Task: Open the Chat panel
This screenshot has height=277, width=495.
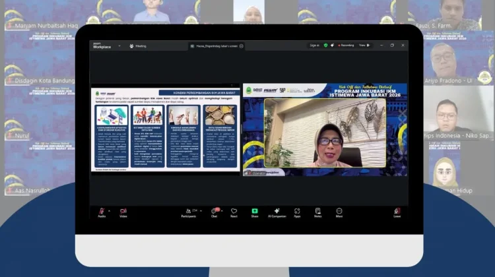Action: (x=214, y=212)
